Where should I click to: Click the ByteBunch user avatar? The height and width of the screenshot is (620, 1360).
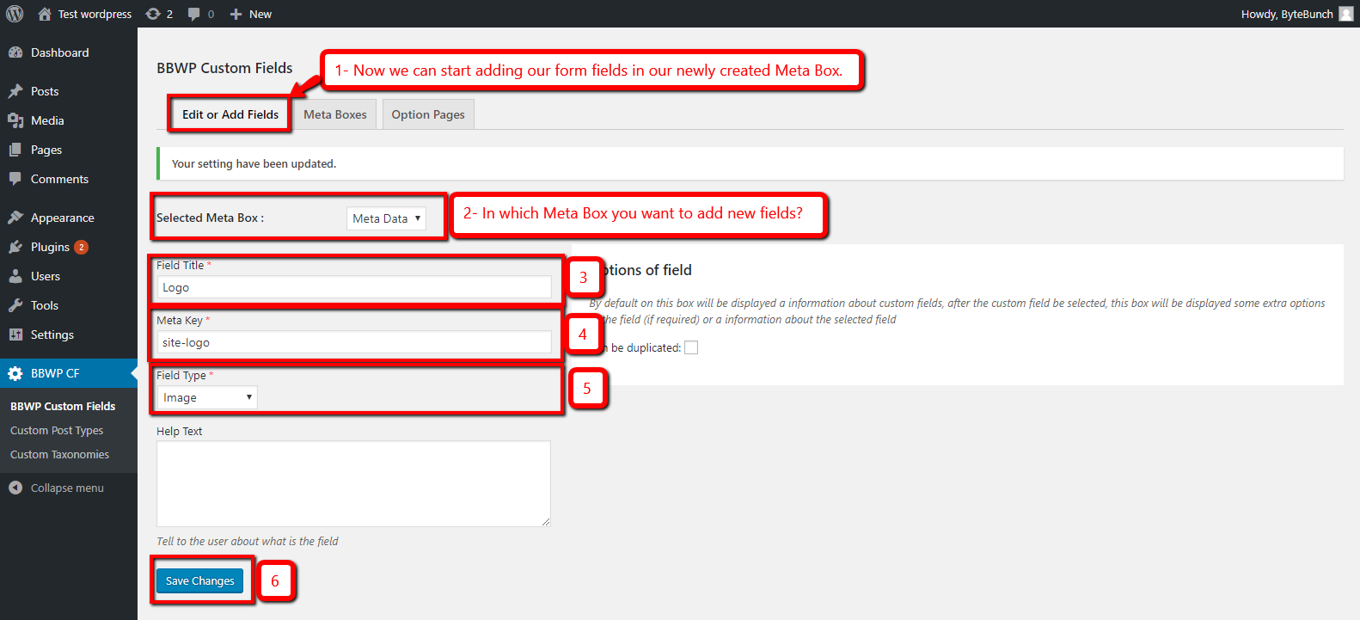[1346, 14]
